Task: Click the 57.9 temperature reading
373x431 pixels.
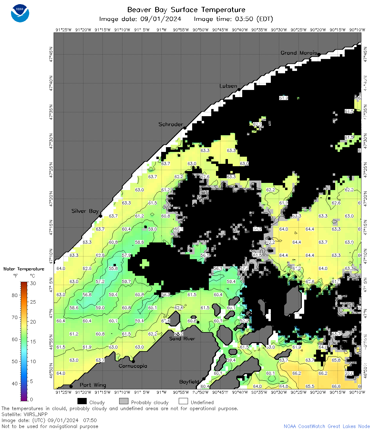Action: 126,255
